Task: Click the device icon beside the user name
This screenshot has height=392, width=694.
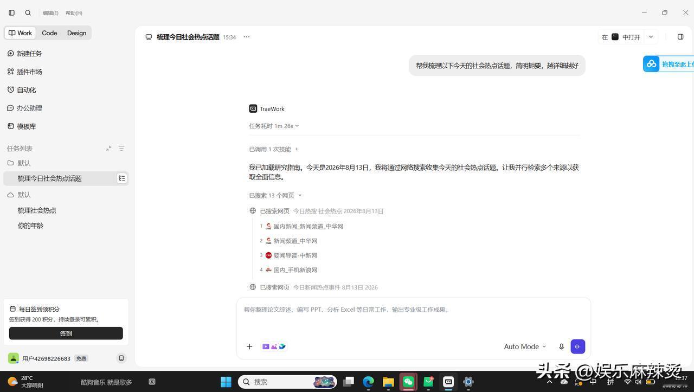Action: [x=121, y=358]
